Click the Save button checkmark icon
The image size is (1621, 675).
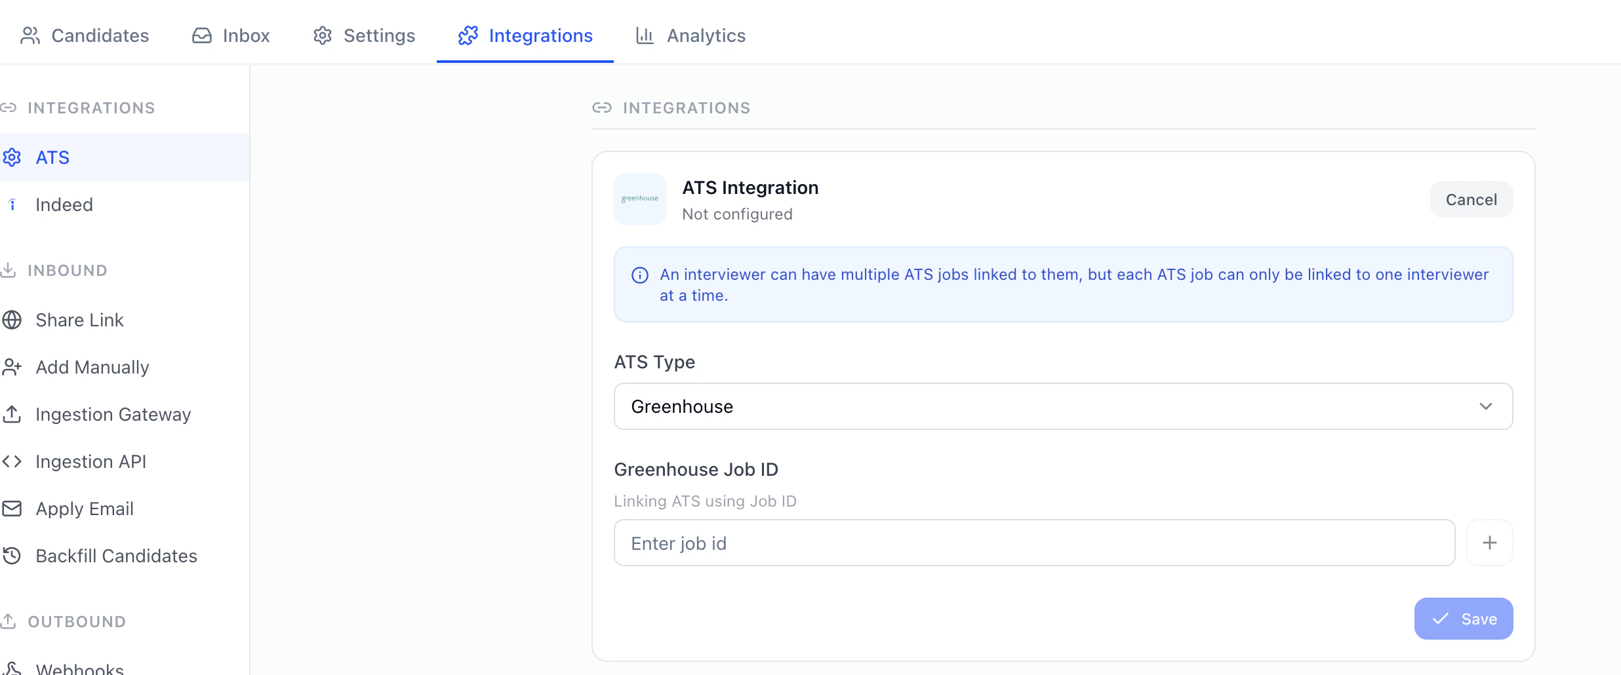pos(1441,619)
